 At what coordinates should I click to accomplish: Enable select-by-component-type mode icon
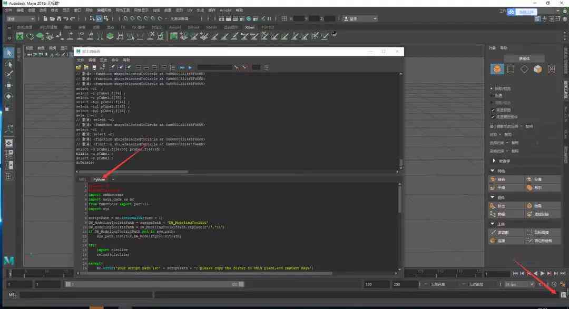[105, 18]
